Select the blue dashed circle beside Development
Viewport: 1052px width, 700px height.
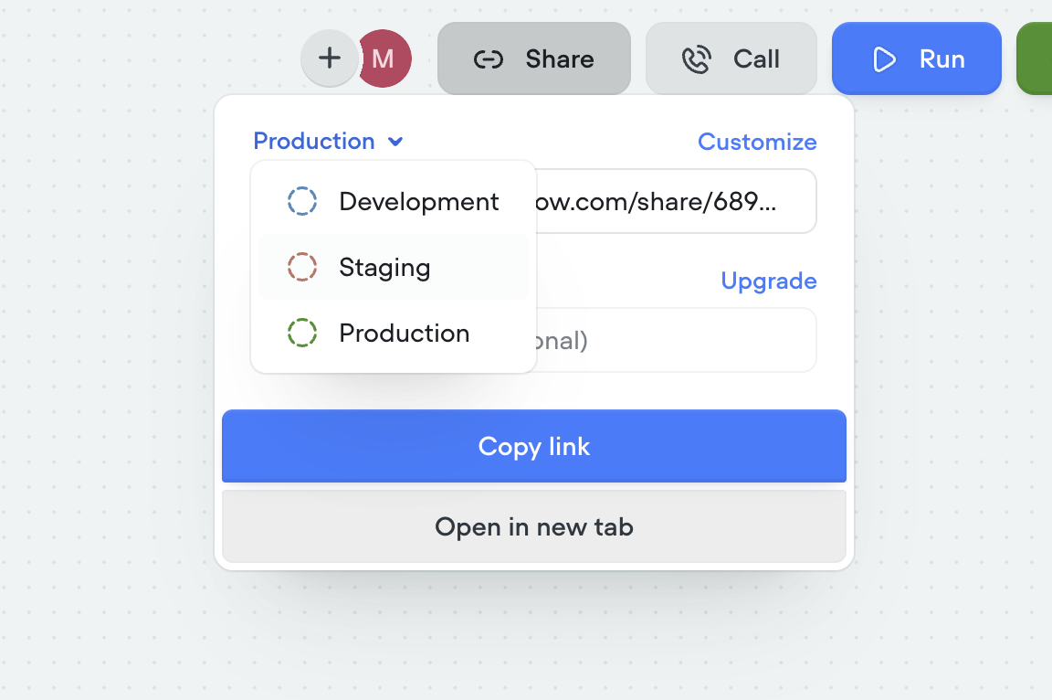pyautogui.click(x=301, y=201)
